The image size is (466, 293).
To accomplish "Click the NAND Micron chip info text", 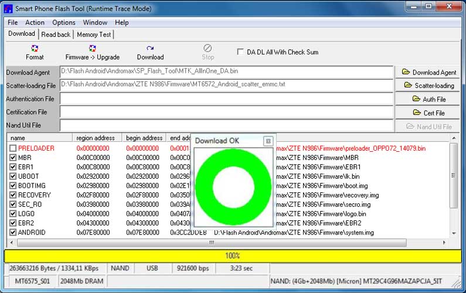I will pos(356,281).
